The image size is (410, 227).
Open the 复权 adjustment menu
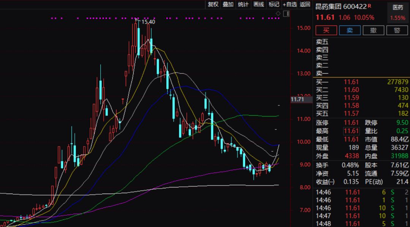[213, 5]
